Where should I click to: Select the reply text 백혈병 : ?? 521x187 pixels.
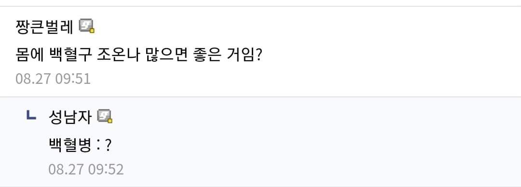[80, 146]
